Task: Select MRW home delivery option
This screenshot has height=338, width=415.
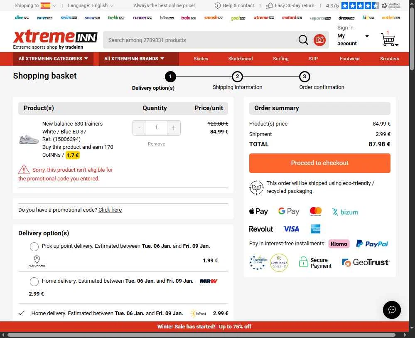Action: pyautogui.click(x=34, y=281)
